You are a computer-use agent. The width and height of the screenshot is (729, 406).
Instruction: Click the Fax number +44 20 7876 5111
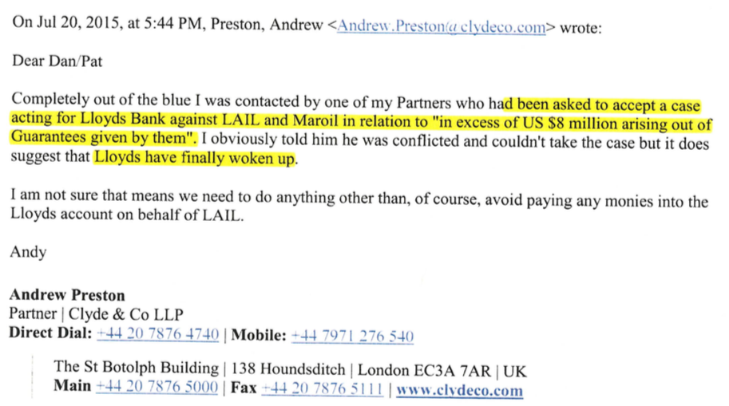click(x=323, y=388)
